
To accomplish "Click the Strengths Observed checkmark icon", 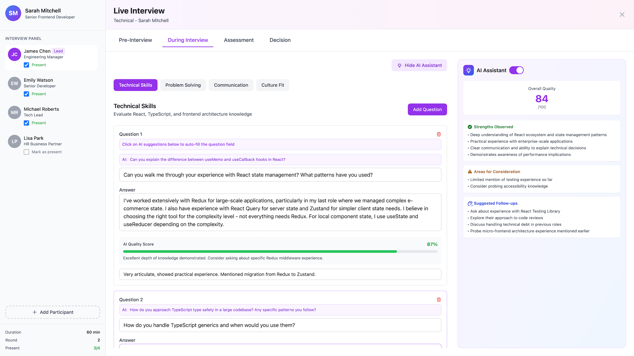I will [470, 127].
